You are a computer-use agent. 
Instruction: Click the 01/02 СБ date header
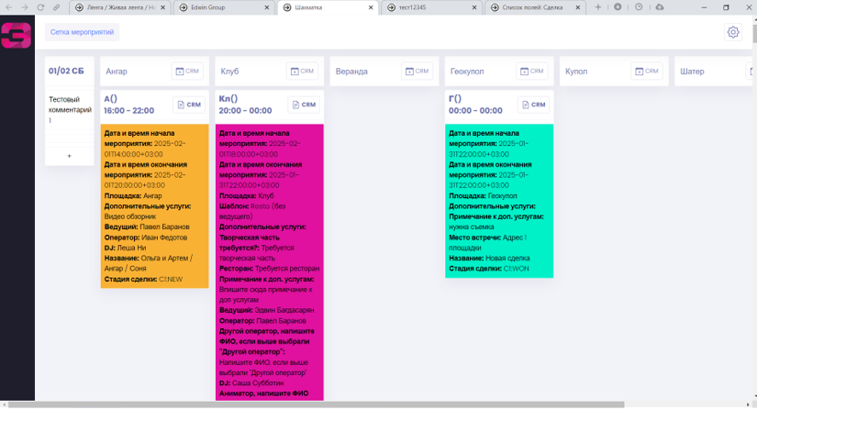(x=66, y=72)
